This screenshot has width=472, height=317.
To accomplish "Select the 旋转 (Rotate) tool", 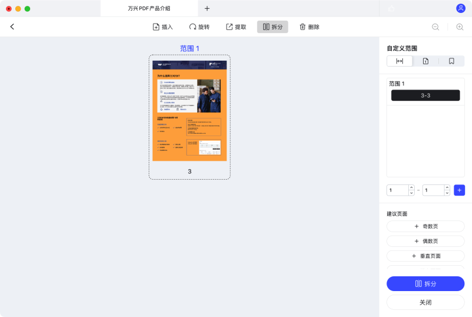I will [199, 27].
